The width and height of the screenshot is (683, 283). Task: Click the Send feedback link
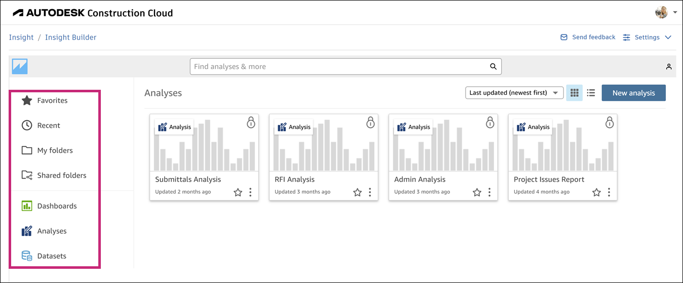[588, 38]
